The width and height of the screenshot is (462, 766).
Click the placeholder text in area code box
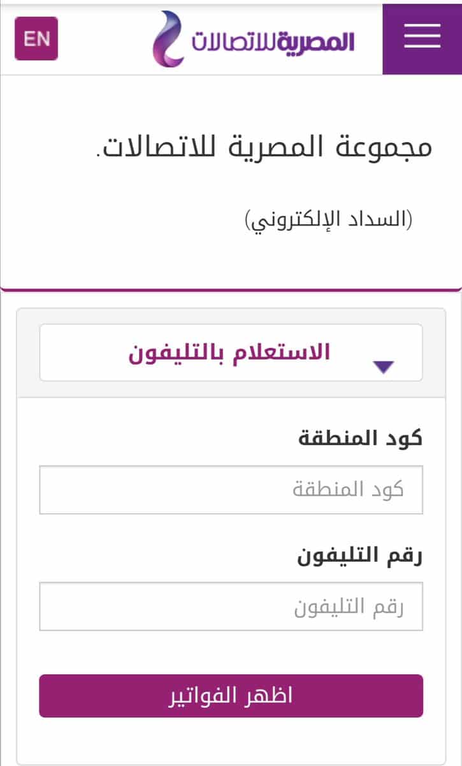pyautogui.click(x=348, y=490)
